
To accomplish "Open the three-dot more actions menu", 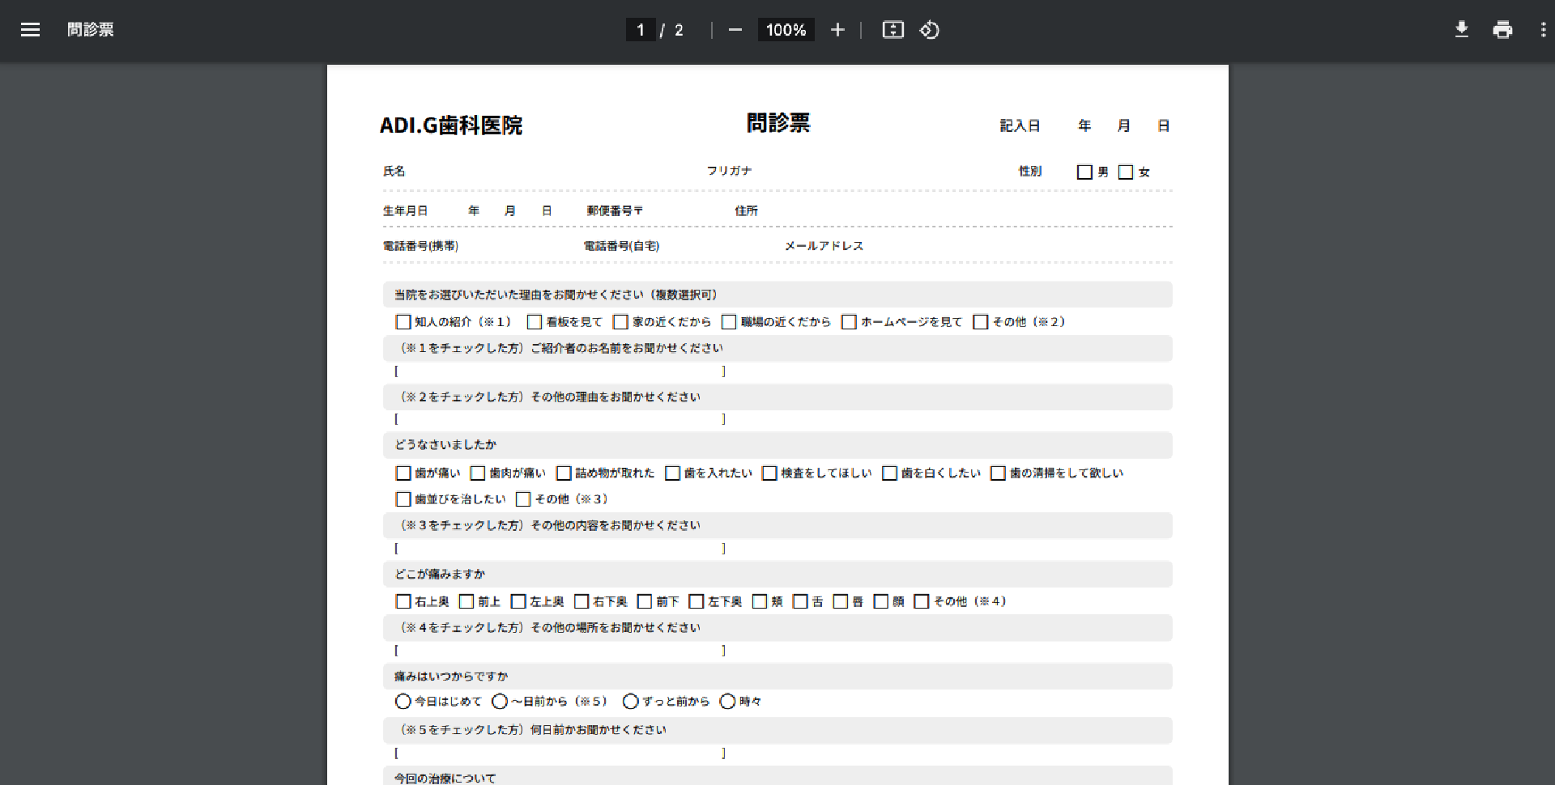I will tap(1543, 30).
